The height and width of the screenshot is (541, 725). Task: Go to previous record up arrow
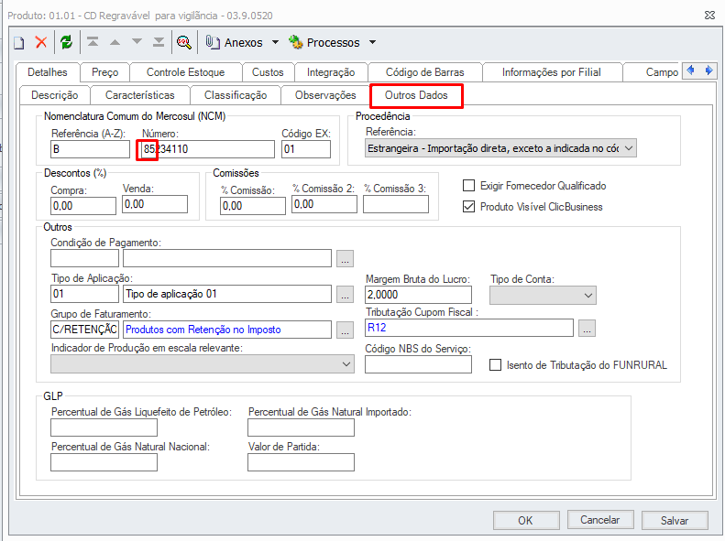tap(115, 42)
